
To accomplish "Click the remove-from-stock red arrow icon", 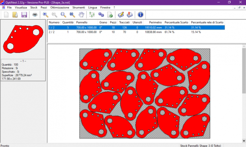I will tap(130, 15).
